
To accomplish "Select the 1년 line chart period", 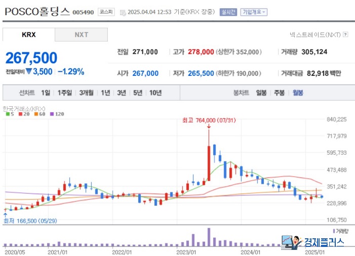I will point(105,93).
